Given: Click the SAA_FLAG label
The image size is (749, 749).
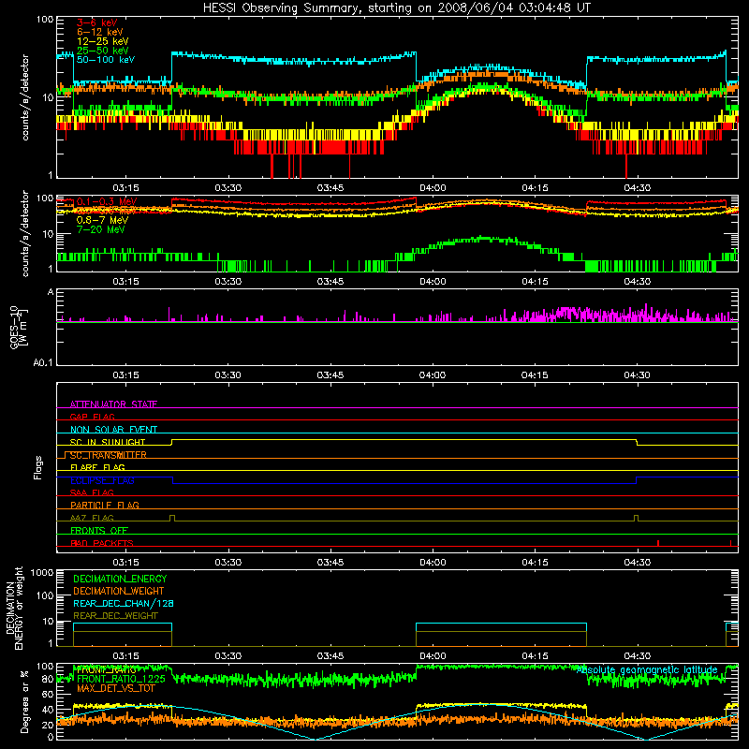Looking at the screenshot, I should coord(92,492).
